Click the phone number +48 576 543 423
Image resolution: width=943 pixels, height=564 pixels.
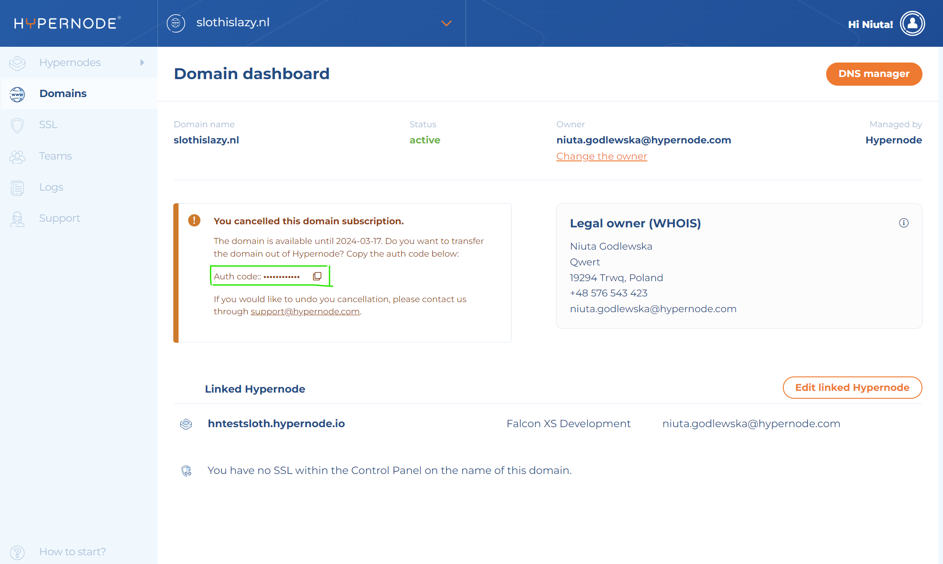[x=609, y=293]
